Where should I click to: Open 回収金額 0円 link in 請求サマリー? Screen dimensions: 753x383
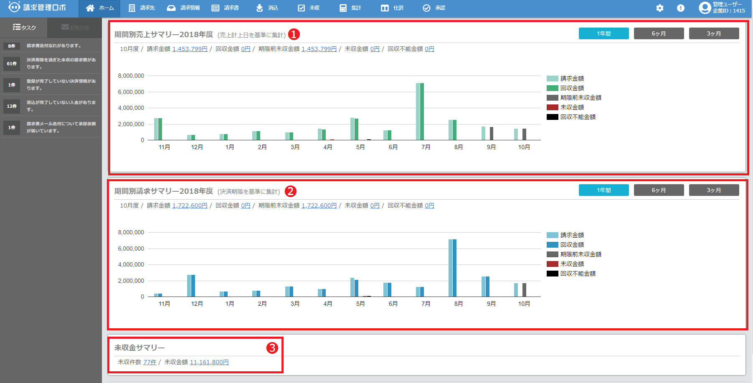pyautogui.click(x=246, y=205)
